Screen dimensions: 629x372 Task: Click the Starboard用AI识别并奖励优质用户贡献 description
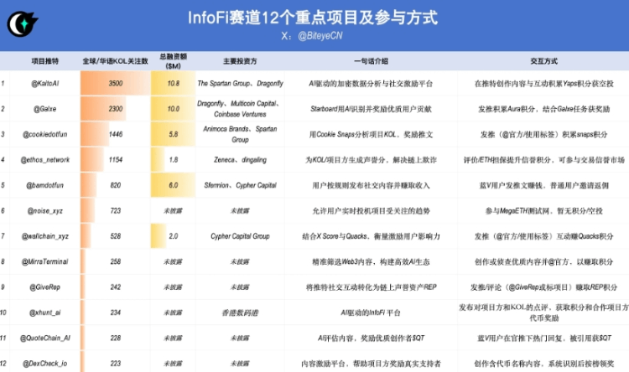[371, 109]
